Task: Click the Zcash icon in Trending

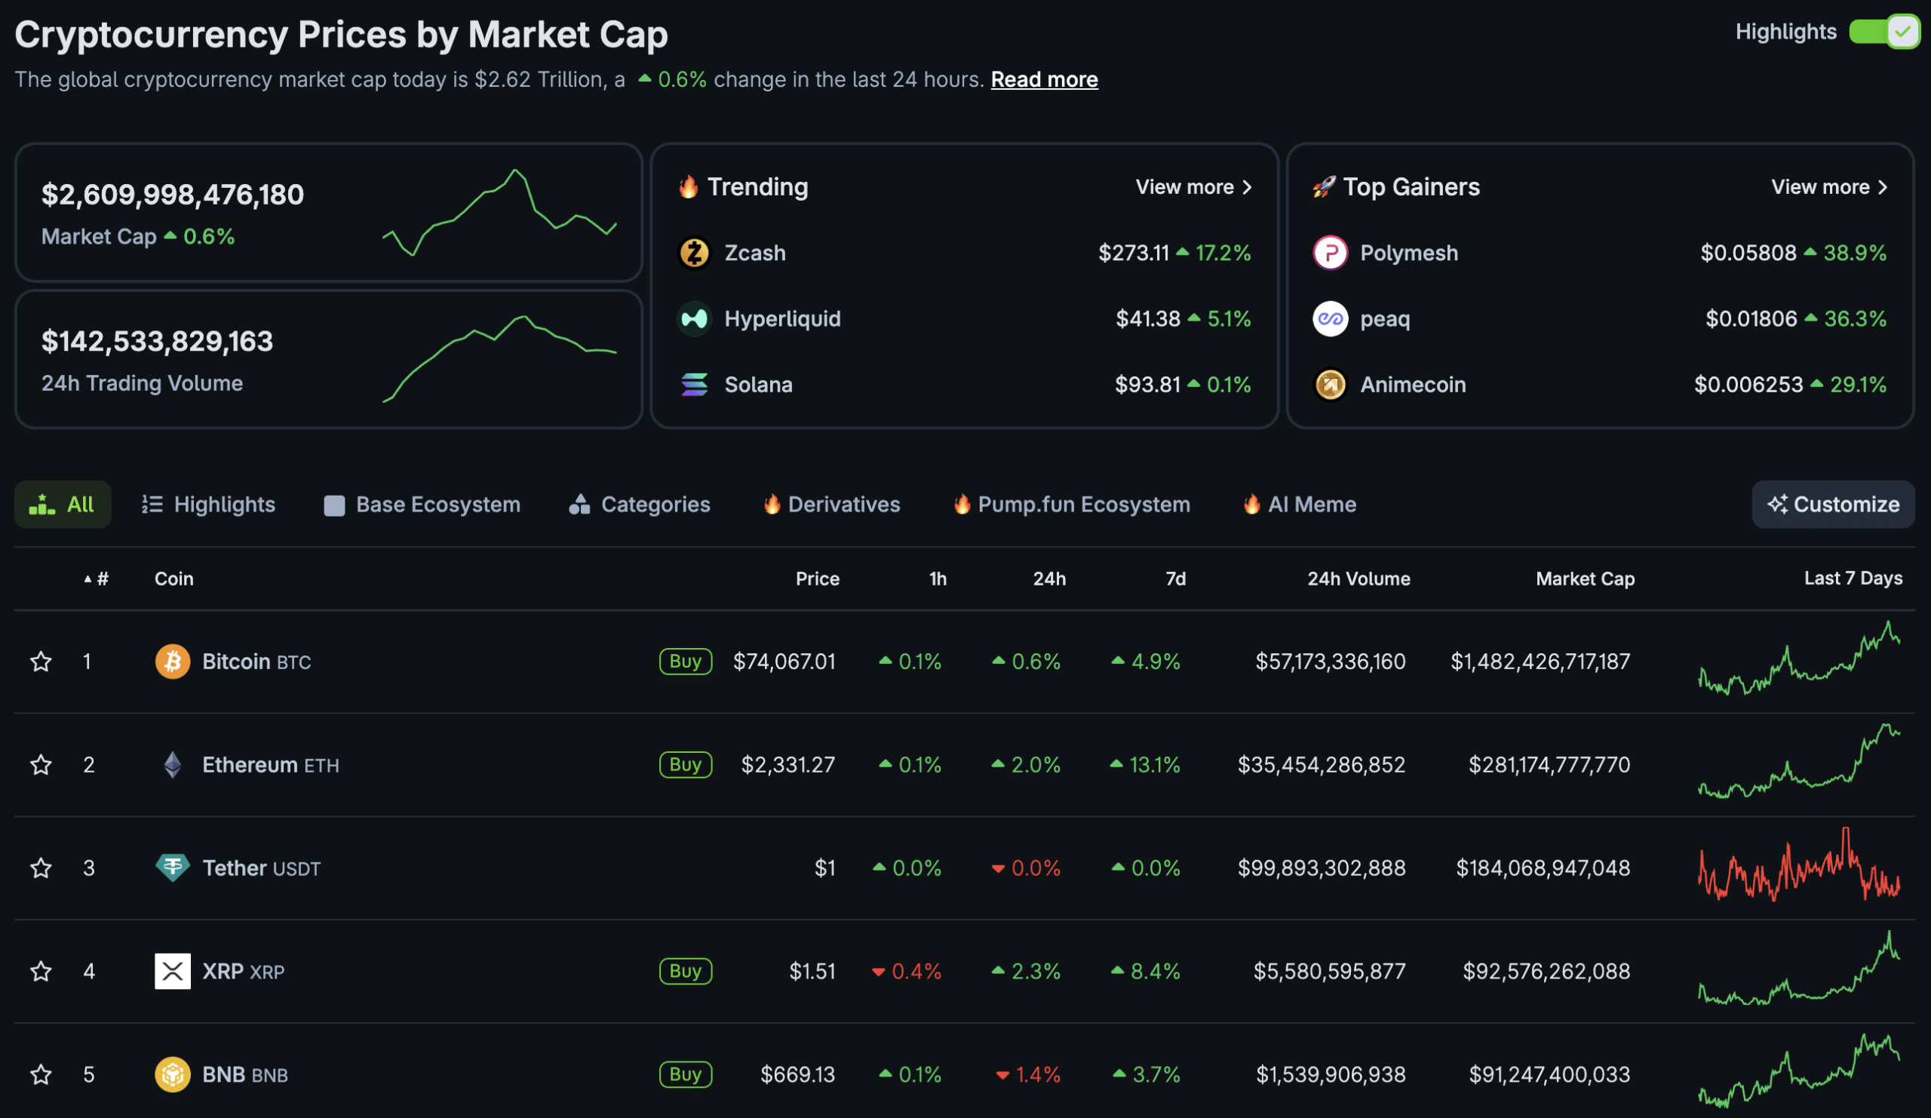Action: 694,253
